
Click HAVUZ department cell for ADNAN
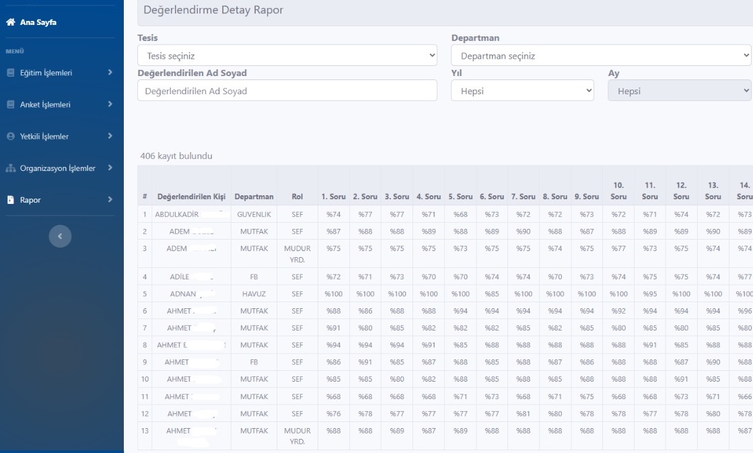pyautogui.click(x=254, y=293)
